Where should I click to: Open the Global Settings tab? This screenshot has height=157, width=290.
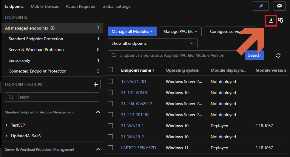[x=116, y=6]
